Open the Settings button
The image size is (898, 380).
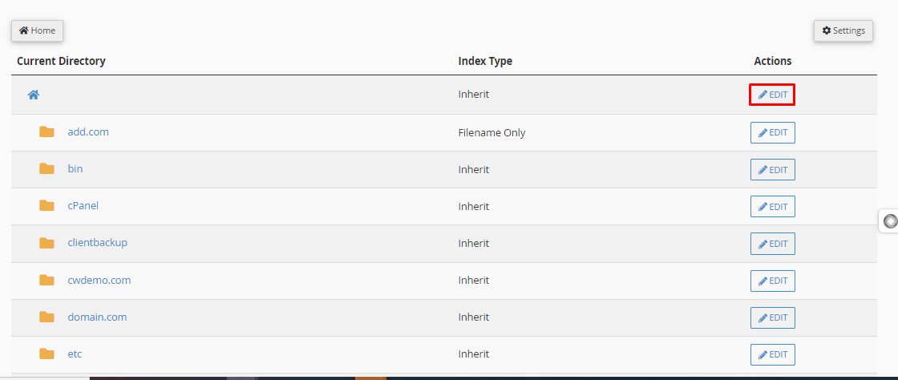click(843, 30)
